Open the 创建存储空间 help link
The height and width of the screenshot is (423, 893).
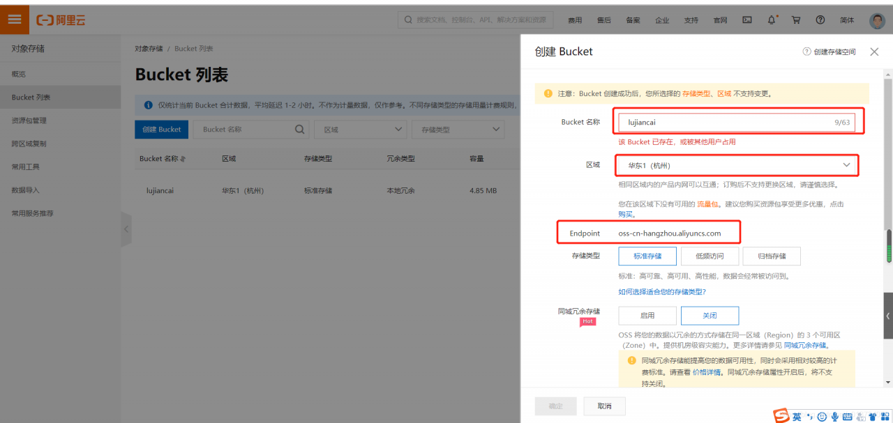pos(829,52)
